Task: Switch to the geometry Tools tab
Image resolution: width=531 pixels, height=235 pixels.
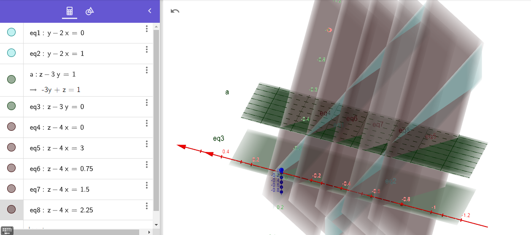Action: 89,11
